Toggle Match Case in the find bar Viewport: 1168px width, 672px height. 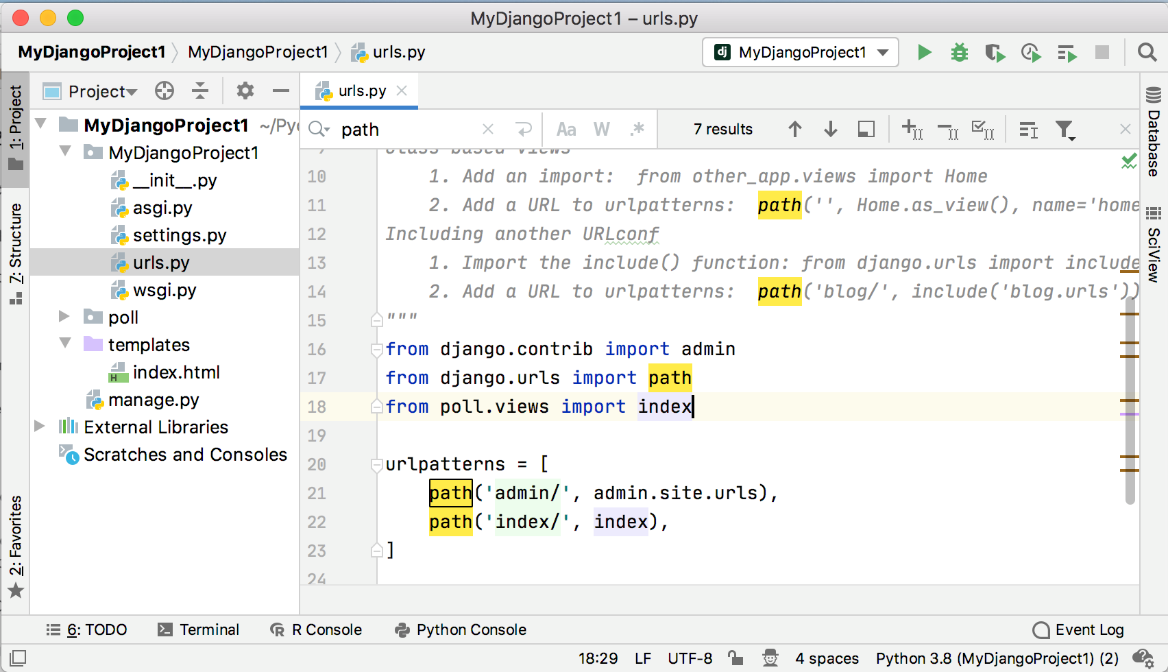[566, 129]
